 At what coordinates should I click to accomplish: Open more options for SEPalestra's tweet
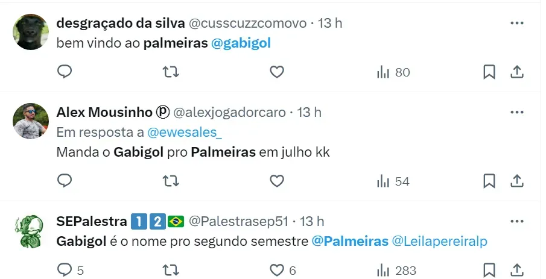(x=517, y=221)
